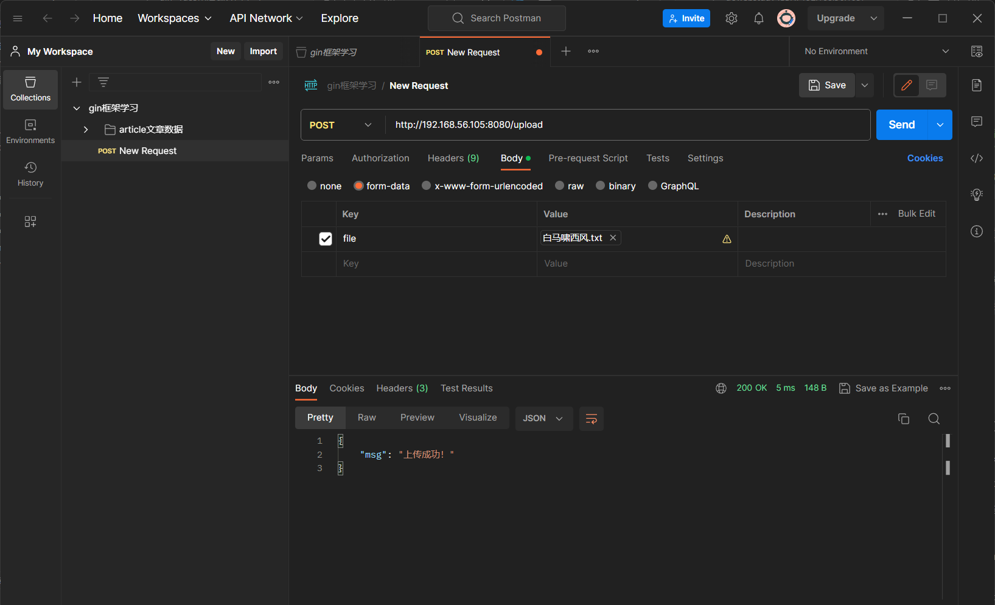Click Import button in workspace header
995x605 pixels.
tap(264, 51)
